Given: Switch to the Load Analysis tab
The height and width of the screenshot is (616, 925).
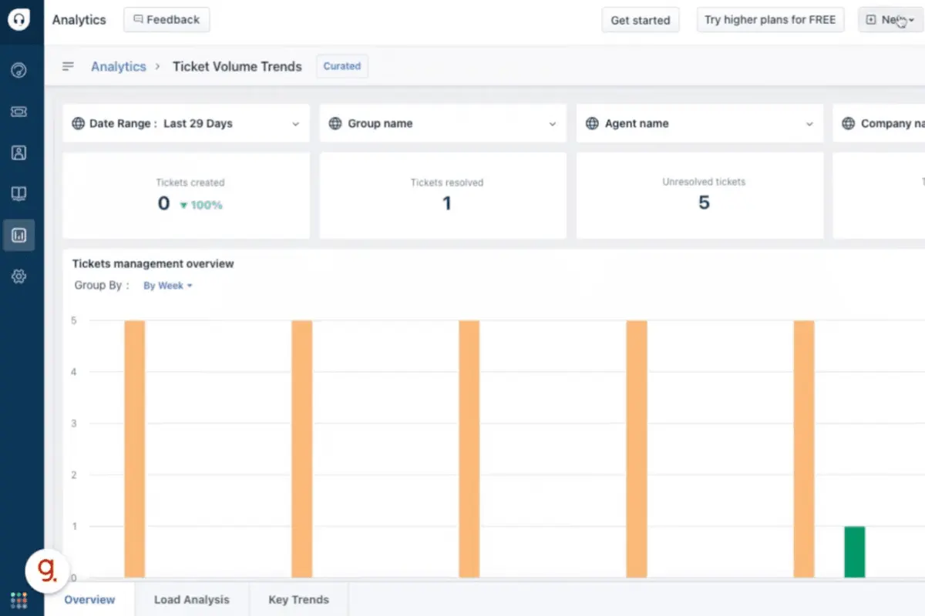Looking at the screenshot, I should 192,600.
